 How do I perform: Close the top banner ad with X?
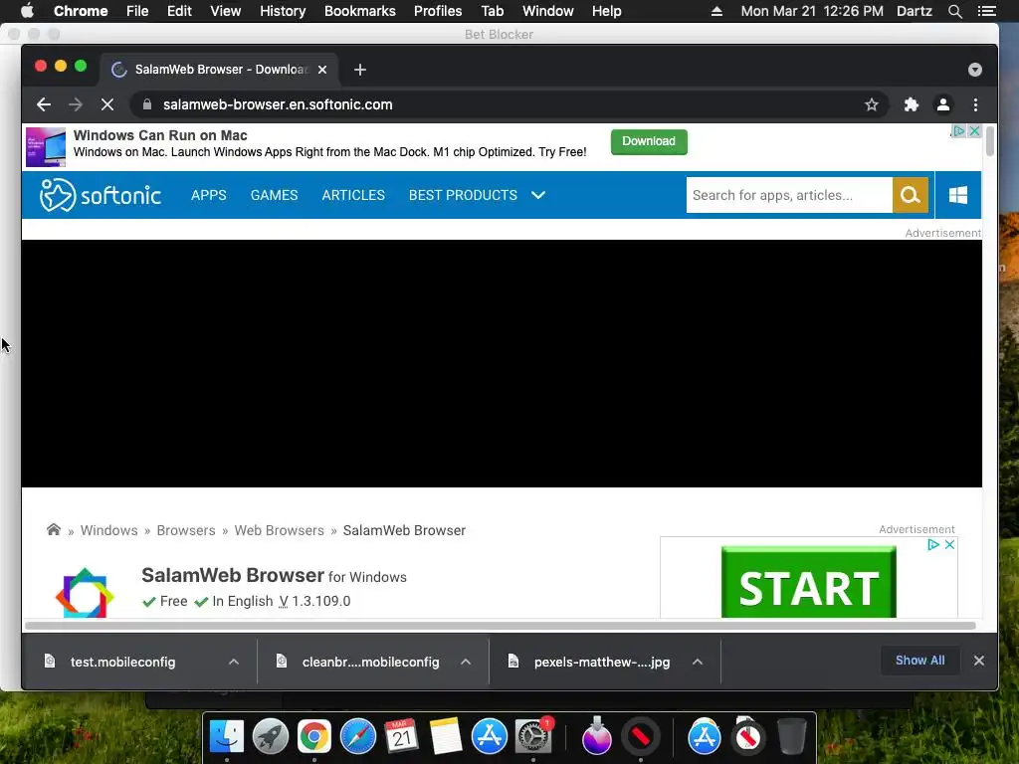(x=974, y=130)
